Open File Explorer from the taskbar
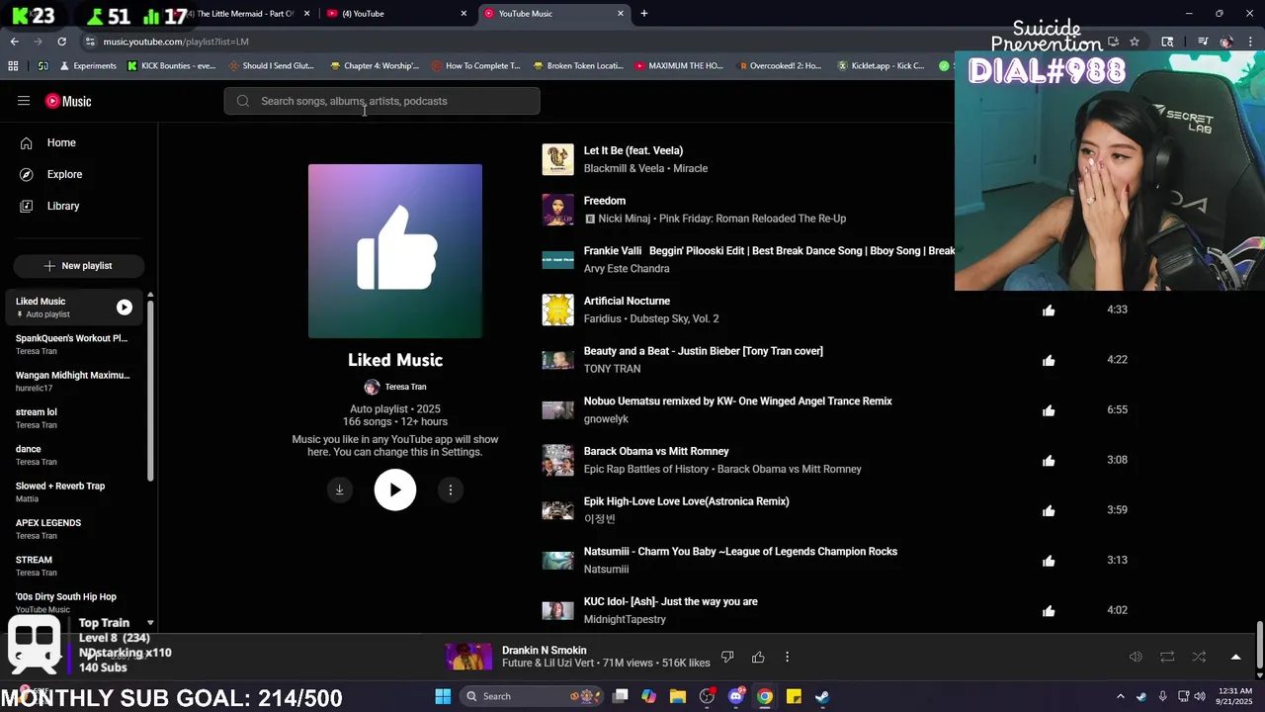This screenshot has width=1265, height=712. 678,696
